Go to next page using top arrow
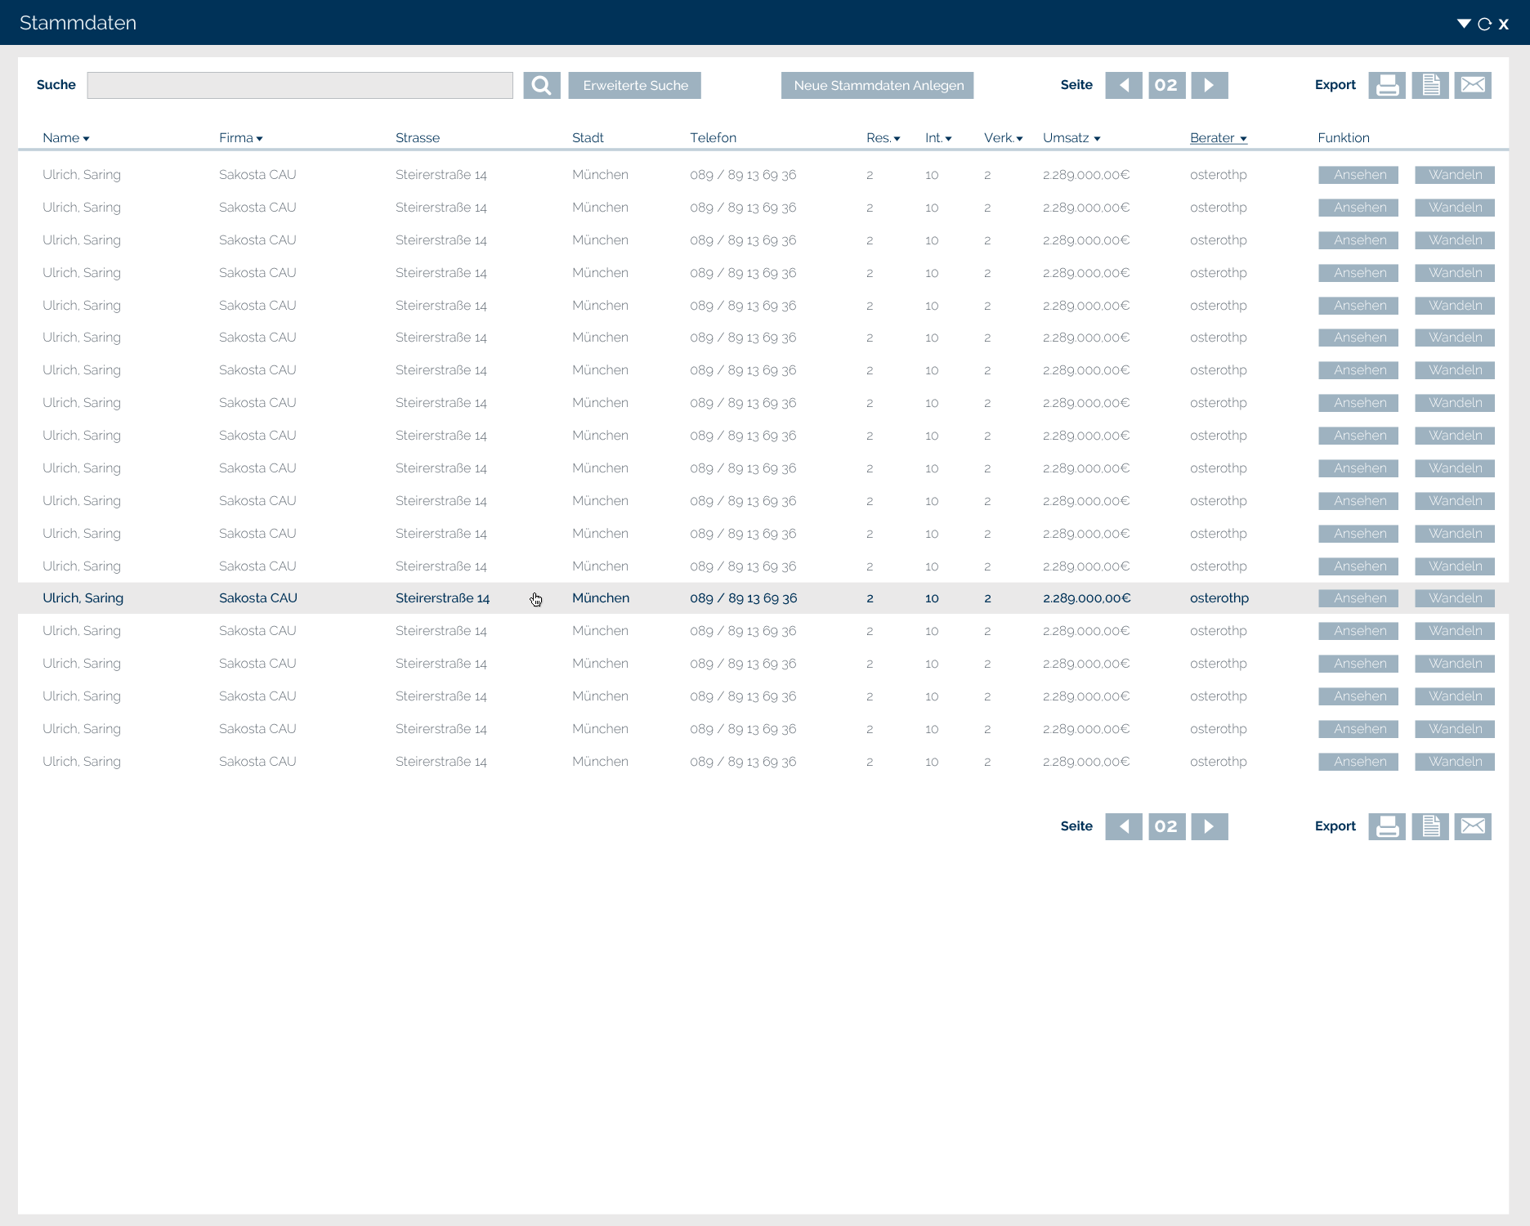The width and height of the screenshot is (1530, 1226). 1209,85
